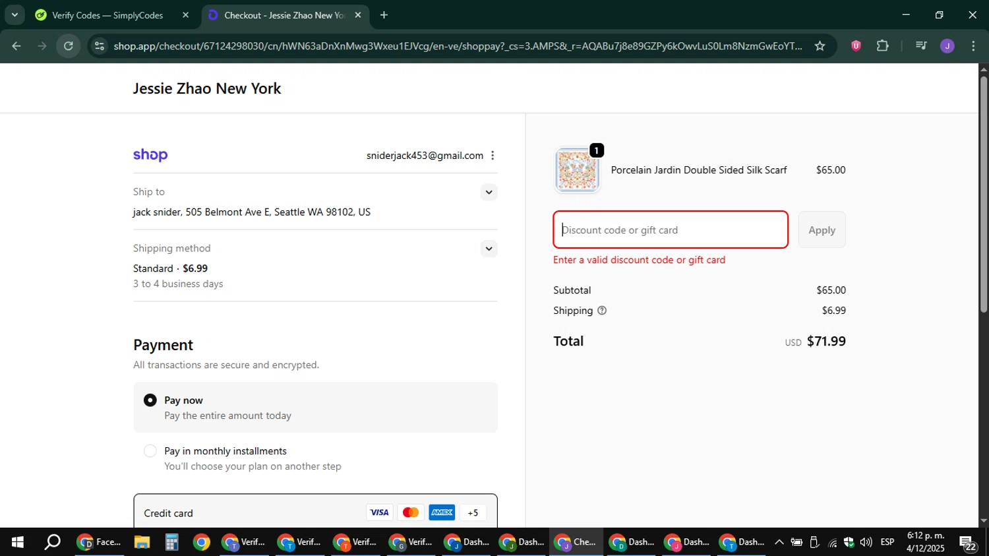Open the media control icon
Screen dimensions: 989x556
(x=921, y=46)
